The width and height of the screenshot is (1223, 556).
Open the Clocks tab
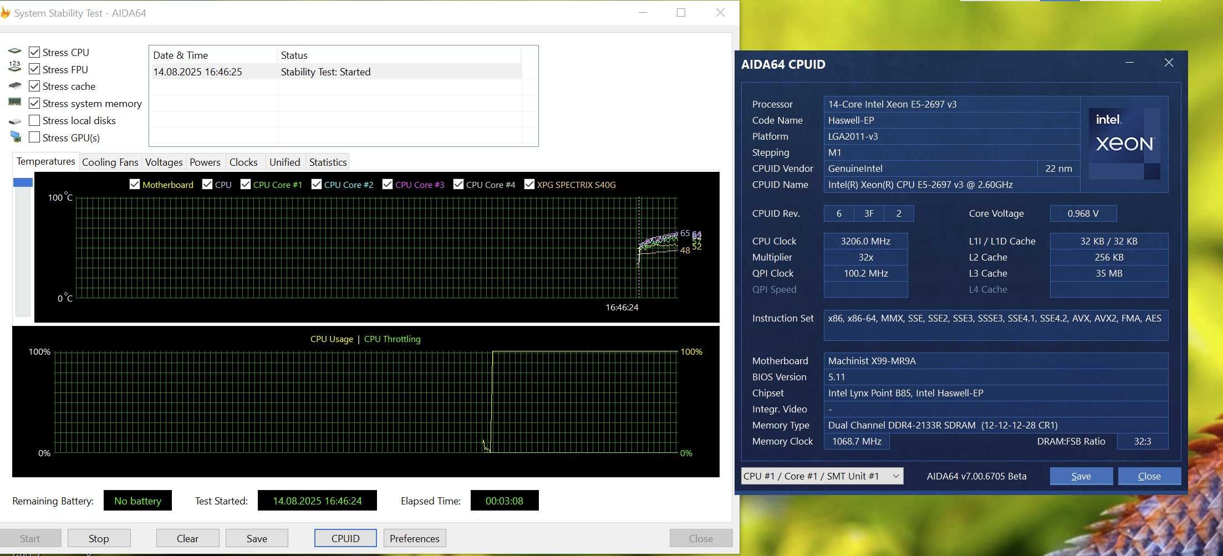[243, 162]
